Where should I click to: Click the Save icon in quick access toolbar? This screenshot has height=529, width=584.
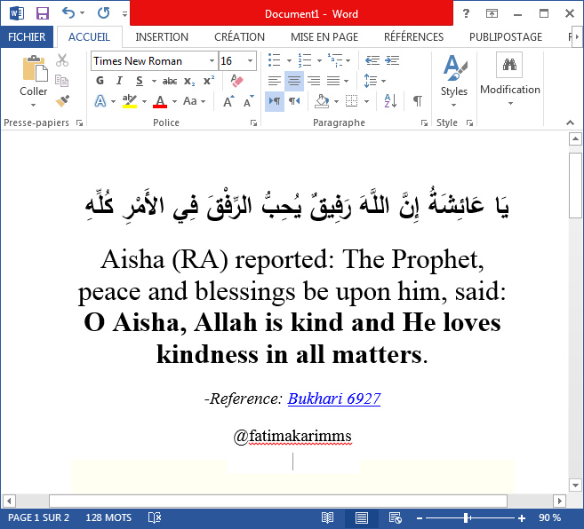[x=43, y=14]
